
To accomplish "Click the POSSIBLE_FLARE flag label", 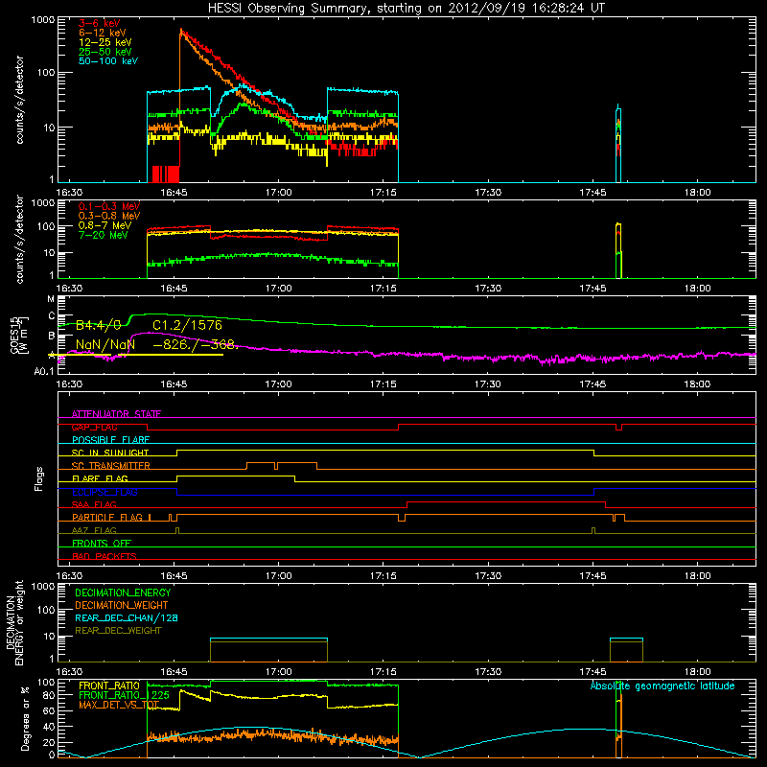I will [110, 440].
